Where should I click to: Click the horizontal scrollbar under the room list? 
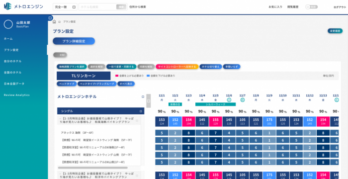click(x=93, y=168)
